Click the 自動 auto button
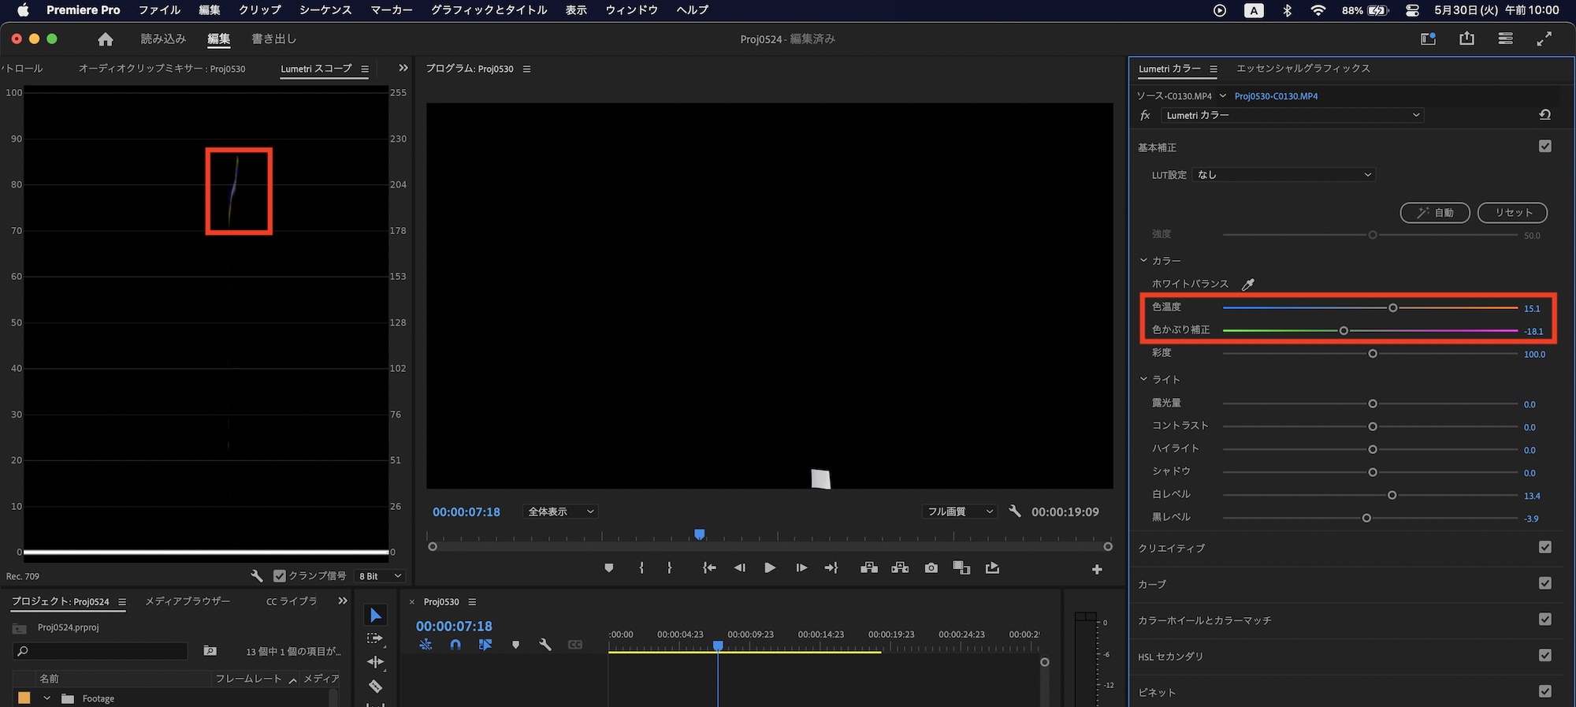Image resolution: width=1576 pixels, height=707 pixels. [x=1434, y=213]
